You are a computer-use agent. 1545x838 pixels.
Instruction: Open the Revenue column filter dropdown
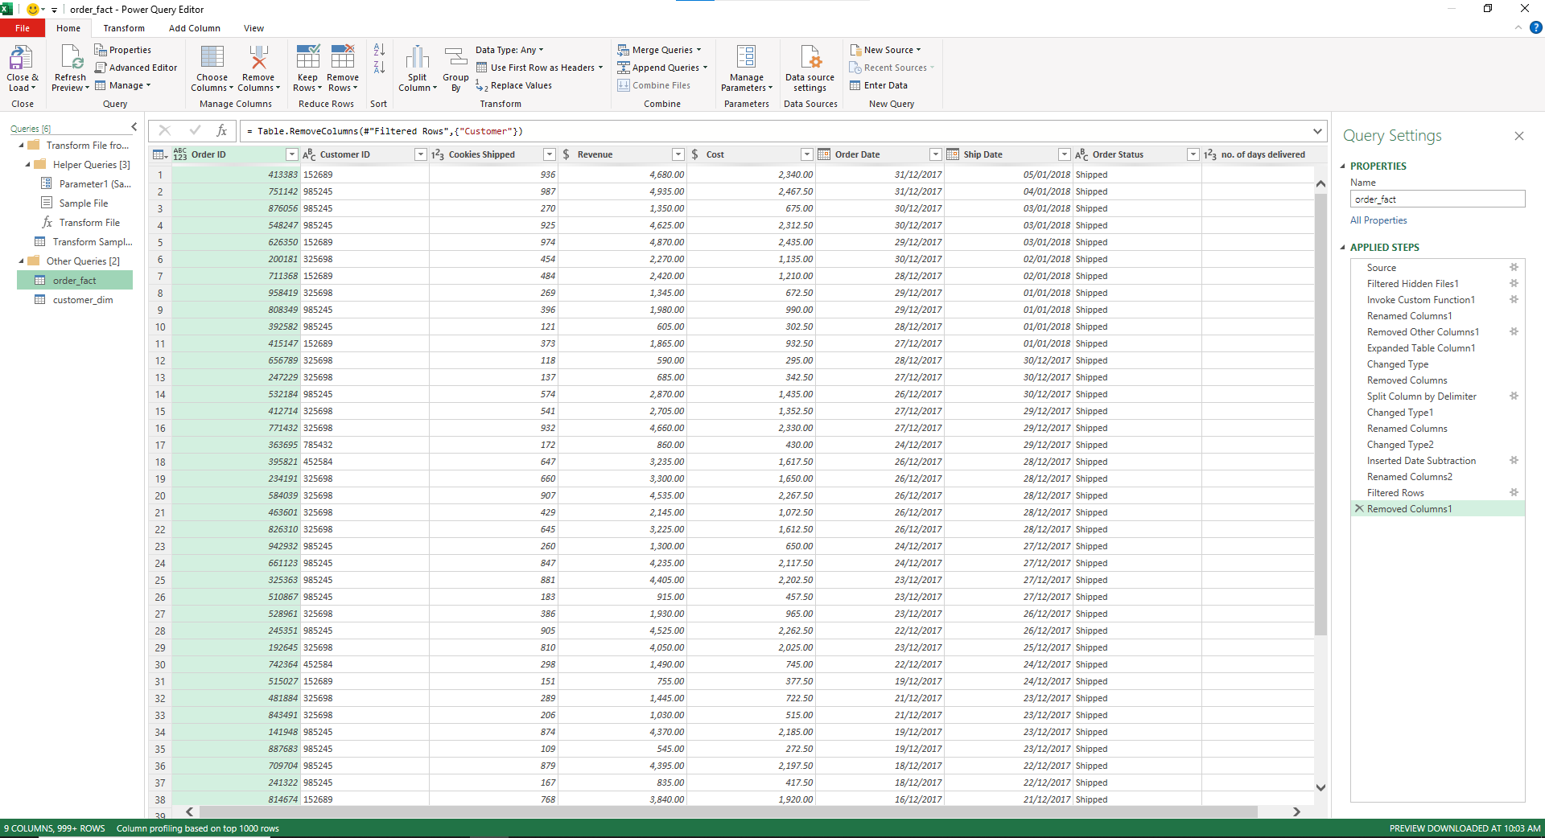(678, 154)
